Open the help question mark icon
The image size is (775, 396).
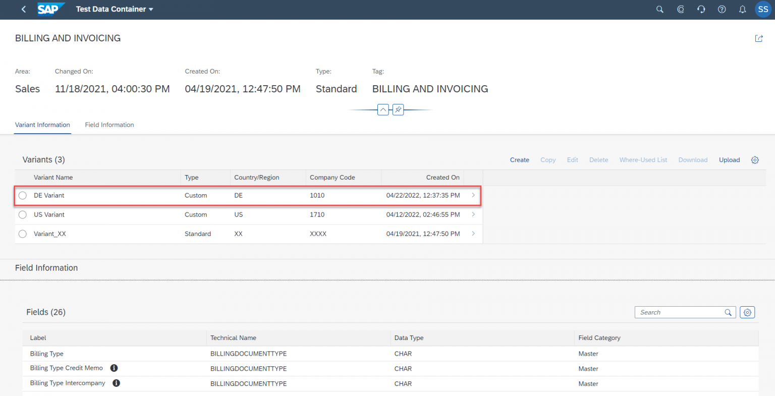(x=722, y=9)
